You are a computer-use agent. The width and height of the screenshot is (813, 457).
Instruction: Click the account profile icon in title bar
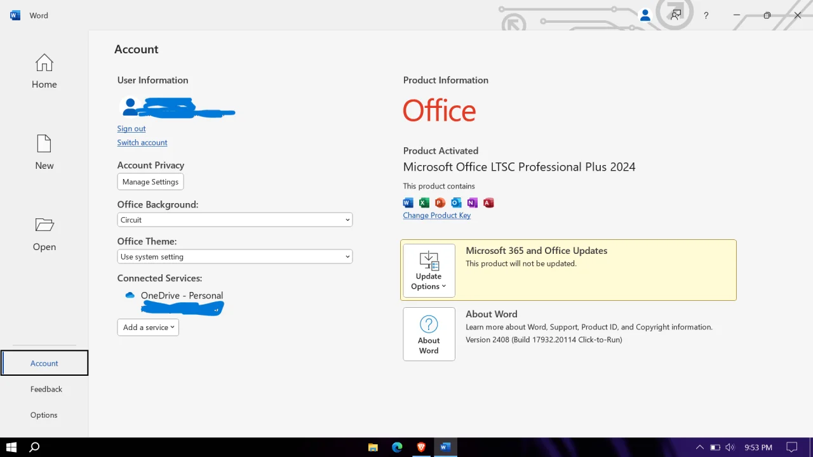[645, 15]
